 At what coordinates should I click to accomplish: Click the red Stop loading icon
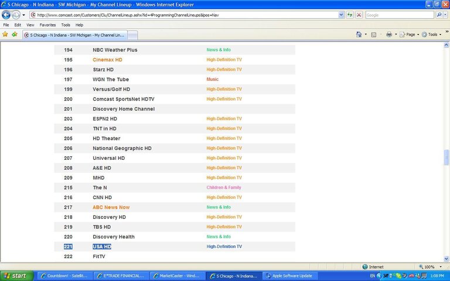pos(359,15)
